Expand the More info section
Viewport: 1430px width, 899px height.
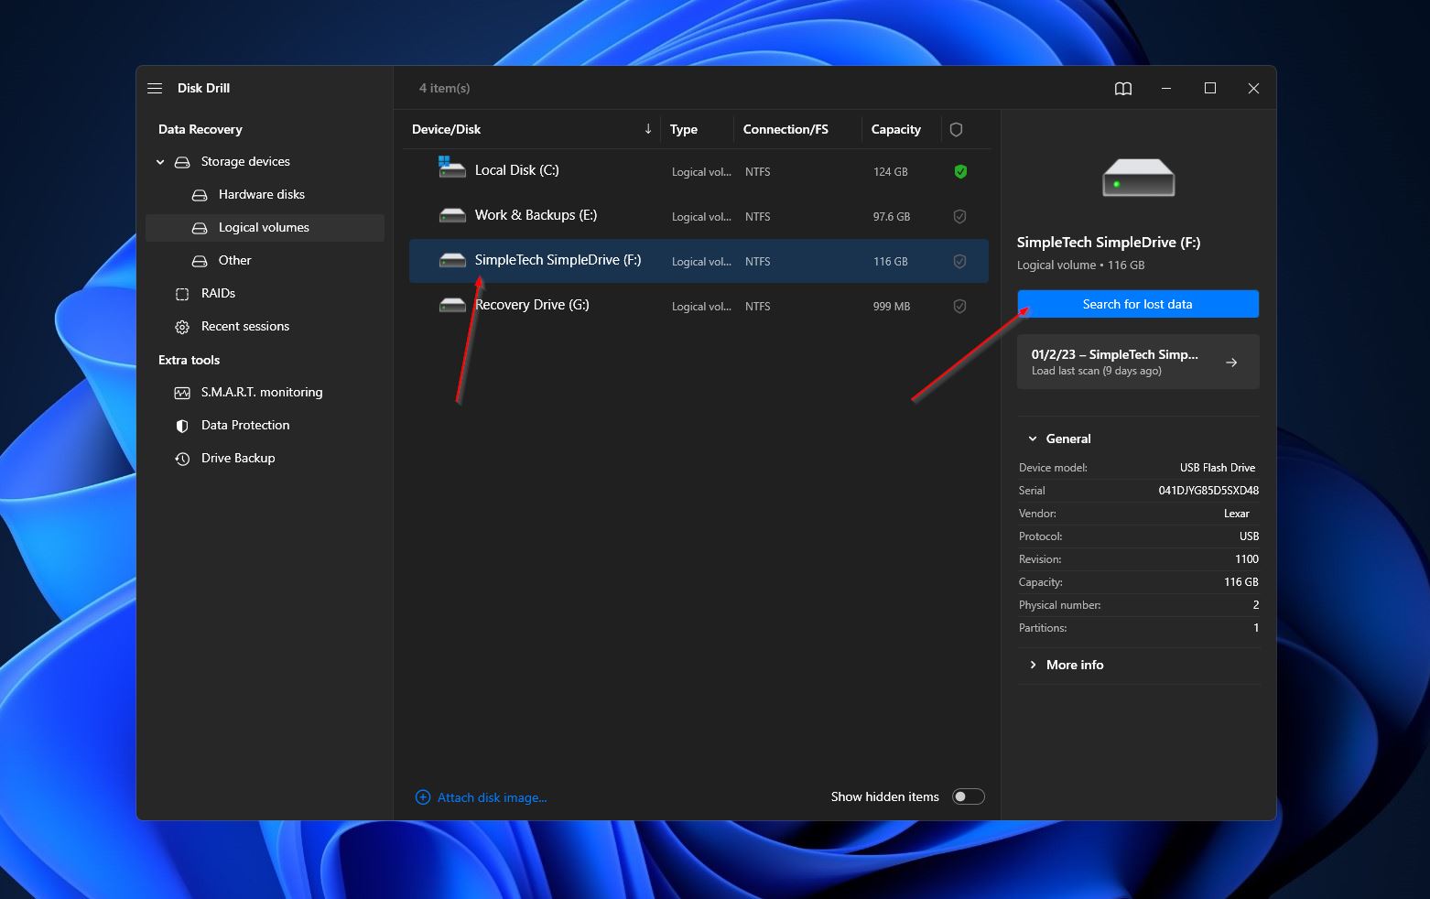coord(1033,665)
